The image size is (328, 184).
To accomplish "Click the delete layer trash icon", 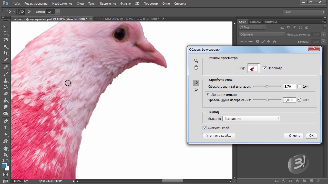I will click(318, 181).
